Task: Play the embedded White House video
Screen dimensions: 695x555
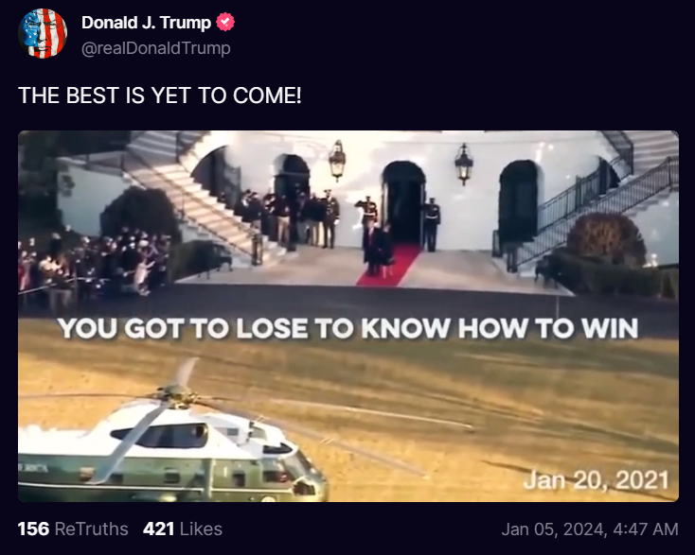Action: (x=348, y=316)
